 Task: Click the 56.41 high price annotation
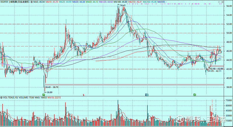(x=123, y=5)
